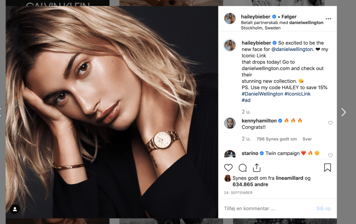356x224 pixels.
Task: Show tagged people icon on photo
Action: pyautogui.click(x=15, y=209)
